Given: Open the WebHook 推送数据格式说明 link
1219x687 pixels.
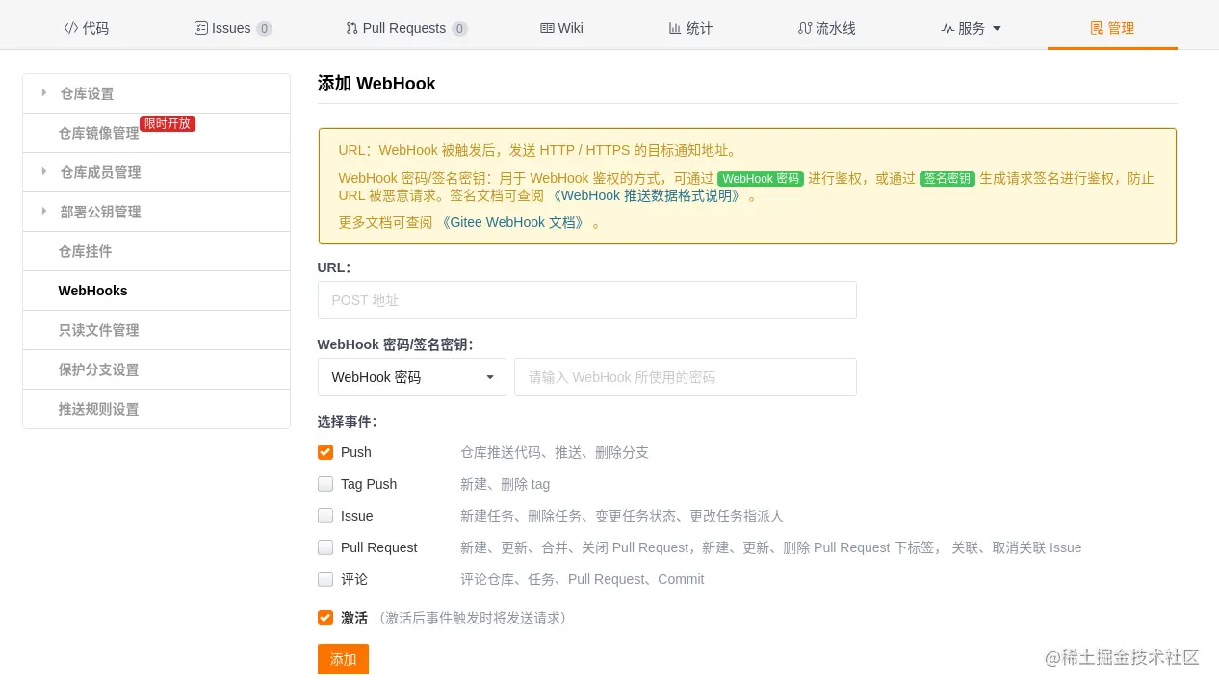Looking at the screenshot, I should click(654, 195).
